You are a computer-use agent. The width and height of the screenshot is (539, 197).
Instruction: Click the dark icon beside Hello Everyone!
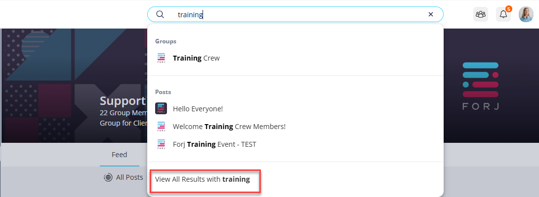(x=161, y=108)
